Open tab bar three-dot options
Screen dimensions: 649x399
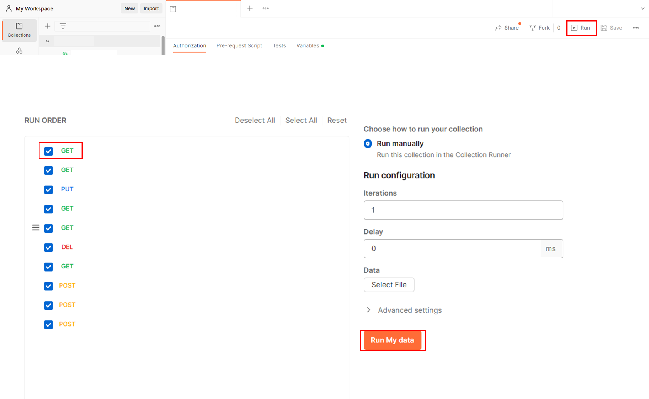(x=266, y=8)
